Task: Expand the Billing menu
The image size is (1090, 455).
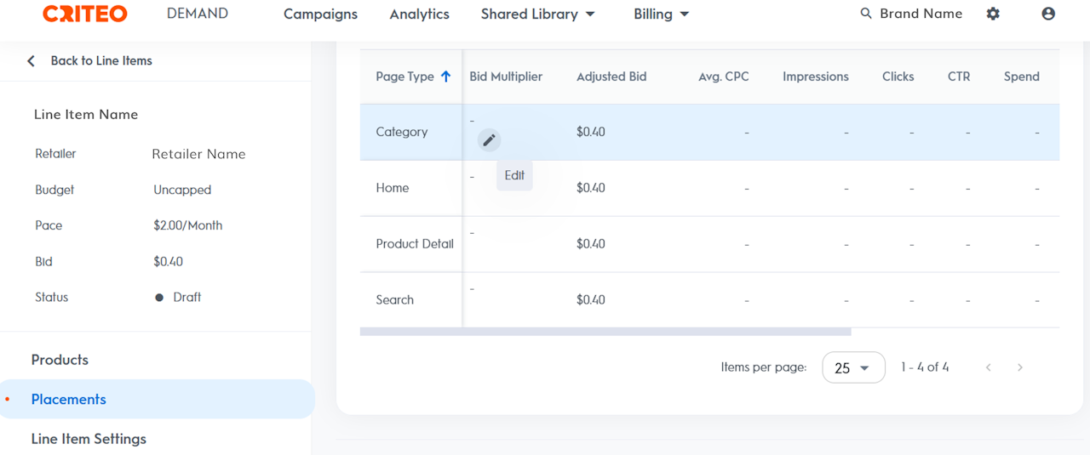Action: point(661,14)
